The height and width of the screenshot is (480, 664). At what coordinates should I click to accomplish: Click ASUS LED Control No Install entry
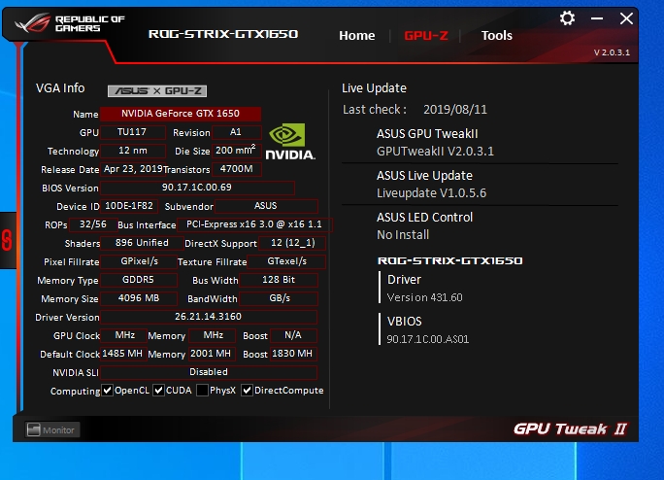coord(424,225)
